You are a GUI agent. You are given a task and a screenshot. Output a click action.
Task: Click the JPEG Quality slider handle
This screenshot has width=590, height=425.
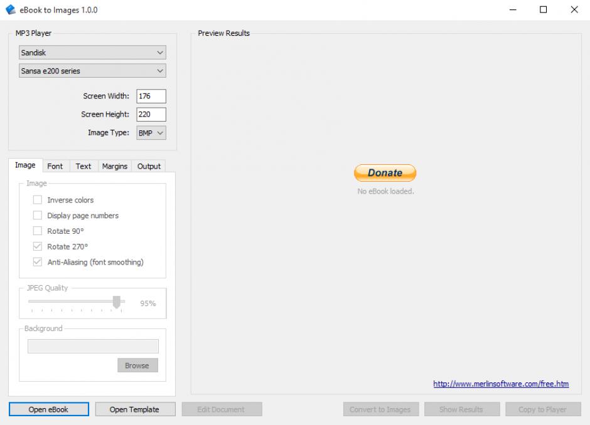(116, 302)
